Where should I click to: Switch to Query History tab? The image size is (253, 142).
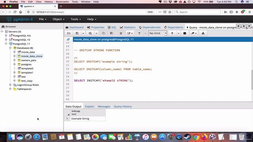(123, 106)
